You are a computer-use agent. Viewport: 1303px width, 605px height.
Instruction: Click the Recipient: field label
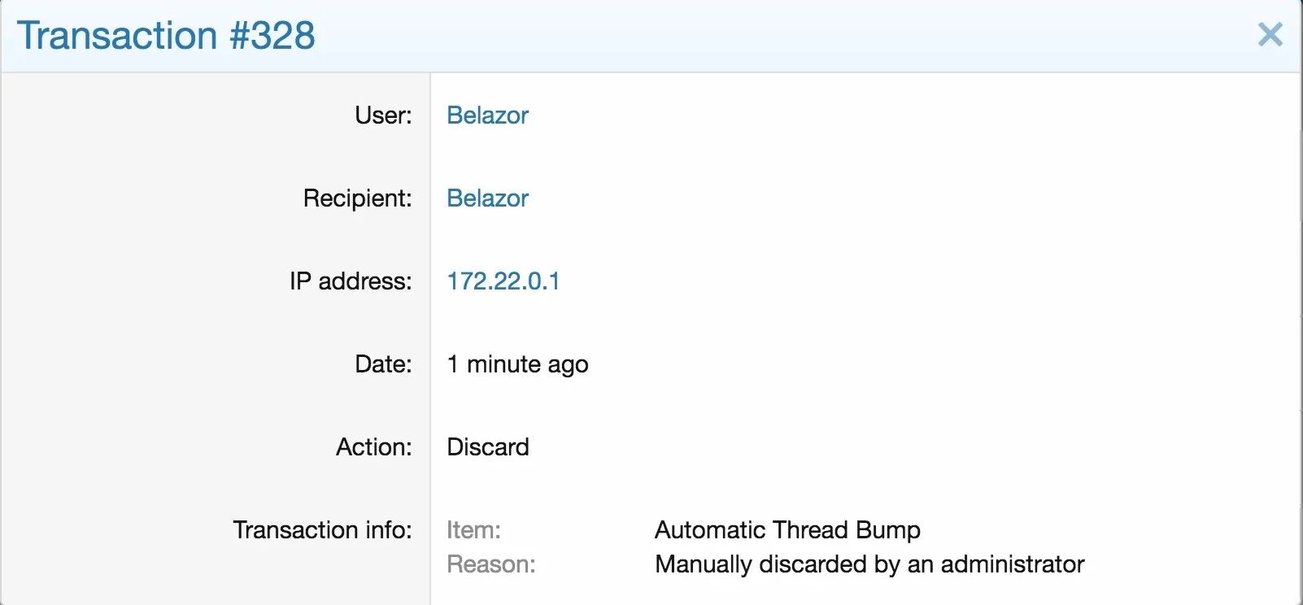click(358, 198)
